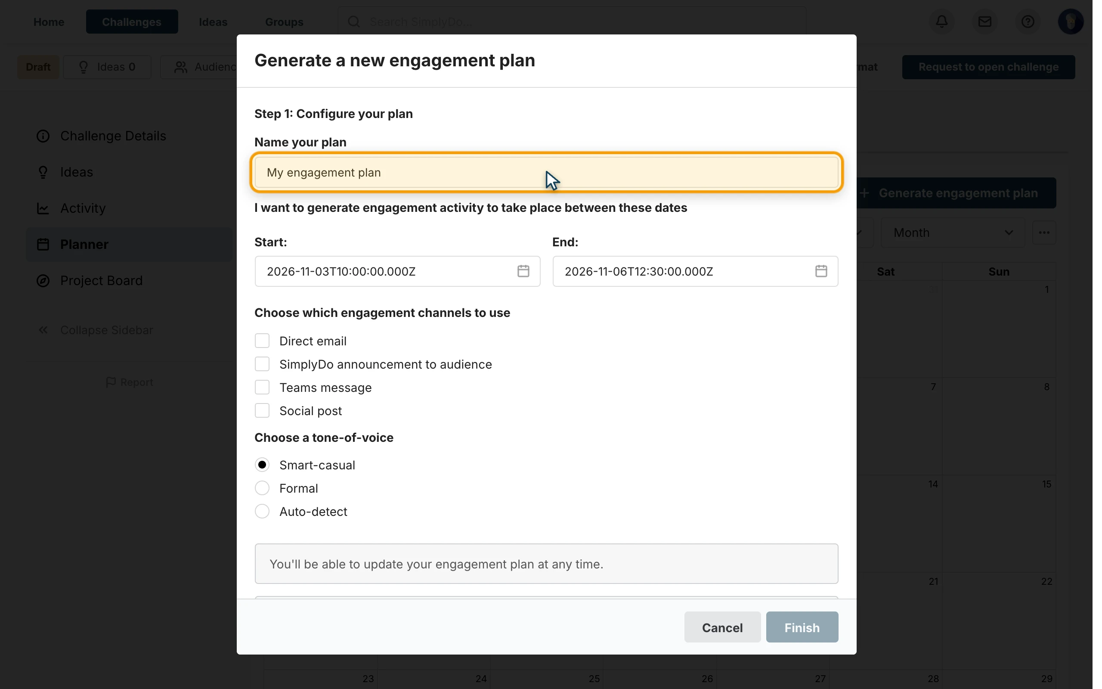This screenshot has width=1102, height=689.
Task: Click the help question mark icon
Action: pos(1028,22)
